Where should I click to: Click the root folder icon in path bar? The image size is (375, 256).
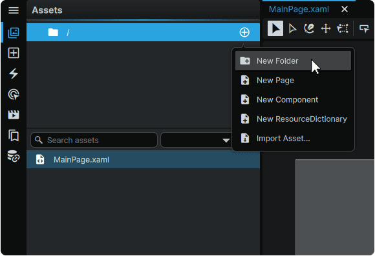[x=53, y=32]
